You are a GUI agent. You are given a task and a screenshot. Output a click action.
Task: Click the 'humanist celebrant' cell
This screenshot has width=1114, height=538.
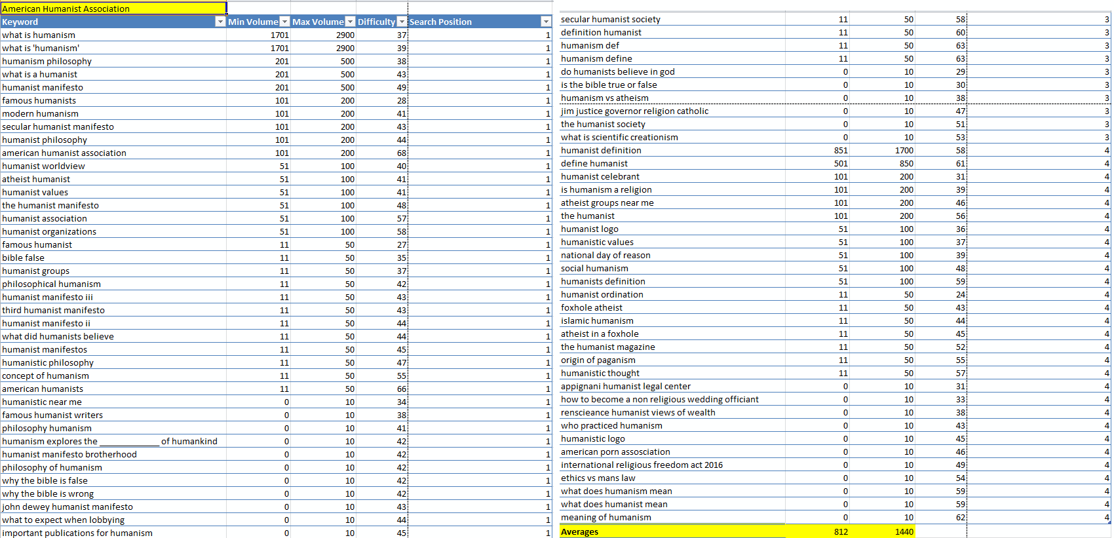(672, 176)
